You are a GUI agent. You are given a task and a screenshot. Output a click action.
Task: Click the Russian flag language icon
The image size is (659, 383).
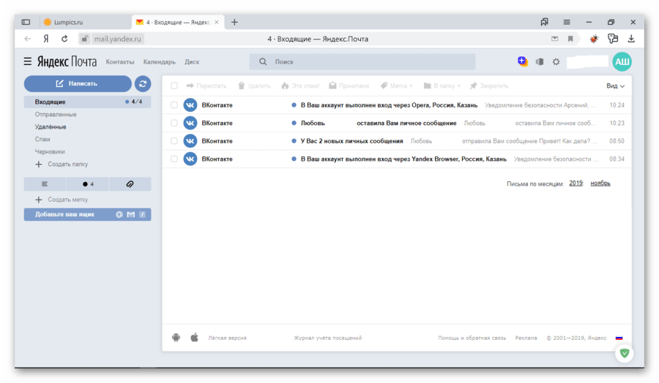619,338
